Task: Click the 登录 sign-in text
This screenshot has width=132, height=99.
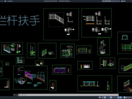Action: (124, 1)
